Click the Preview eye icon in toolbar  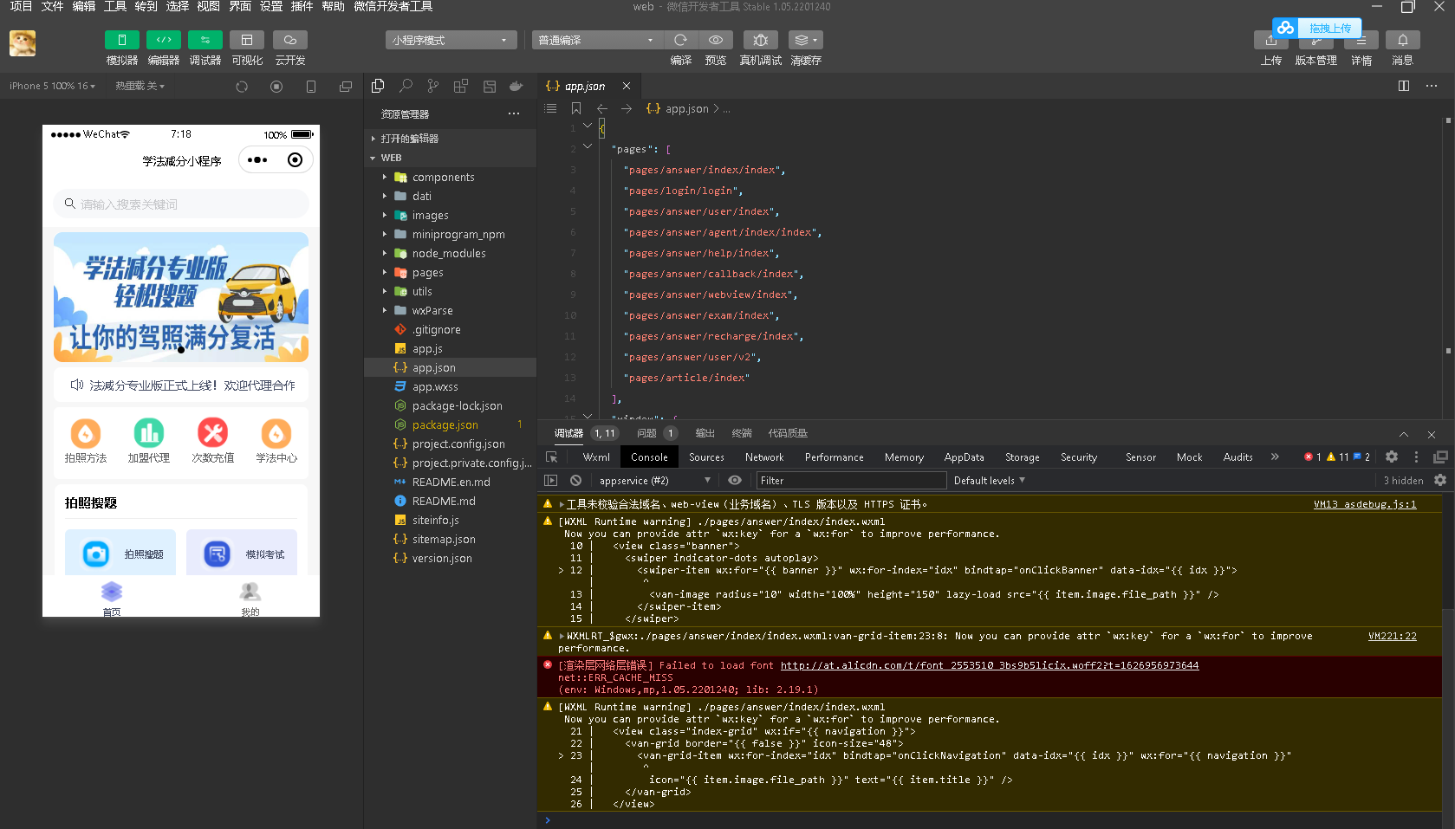[x=716, y=40]
